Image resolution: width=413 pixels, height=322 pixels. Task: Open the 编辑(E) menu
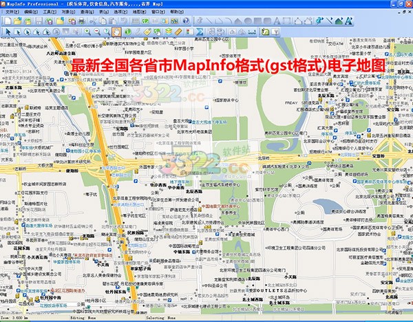coord(31,12)
